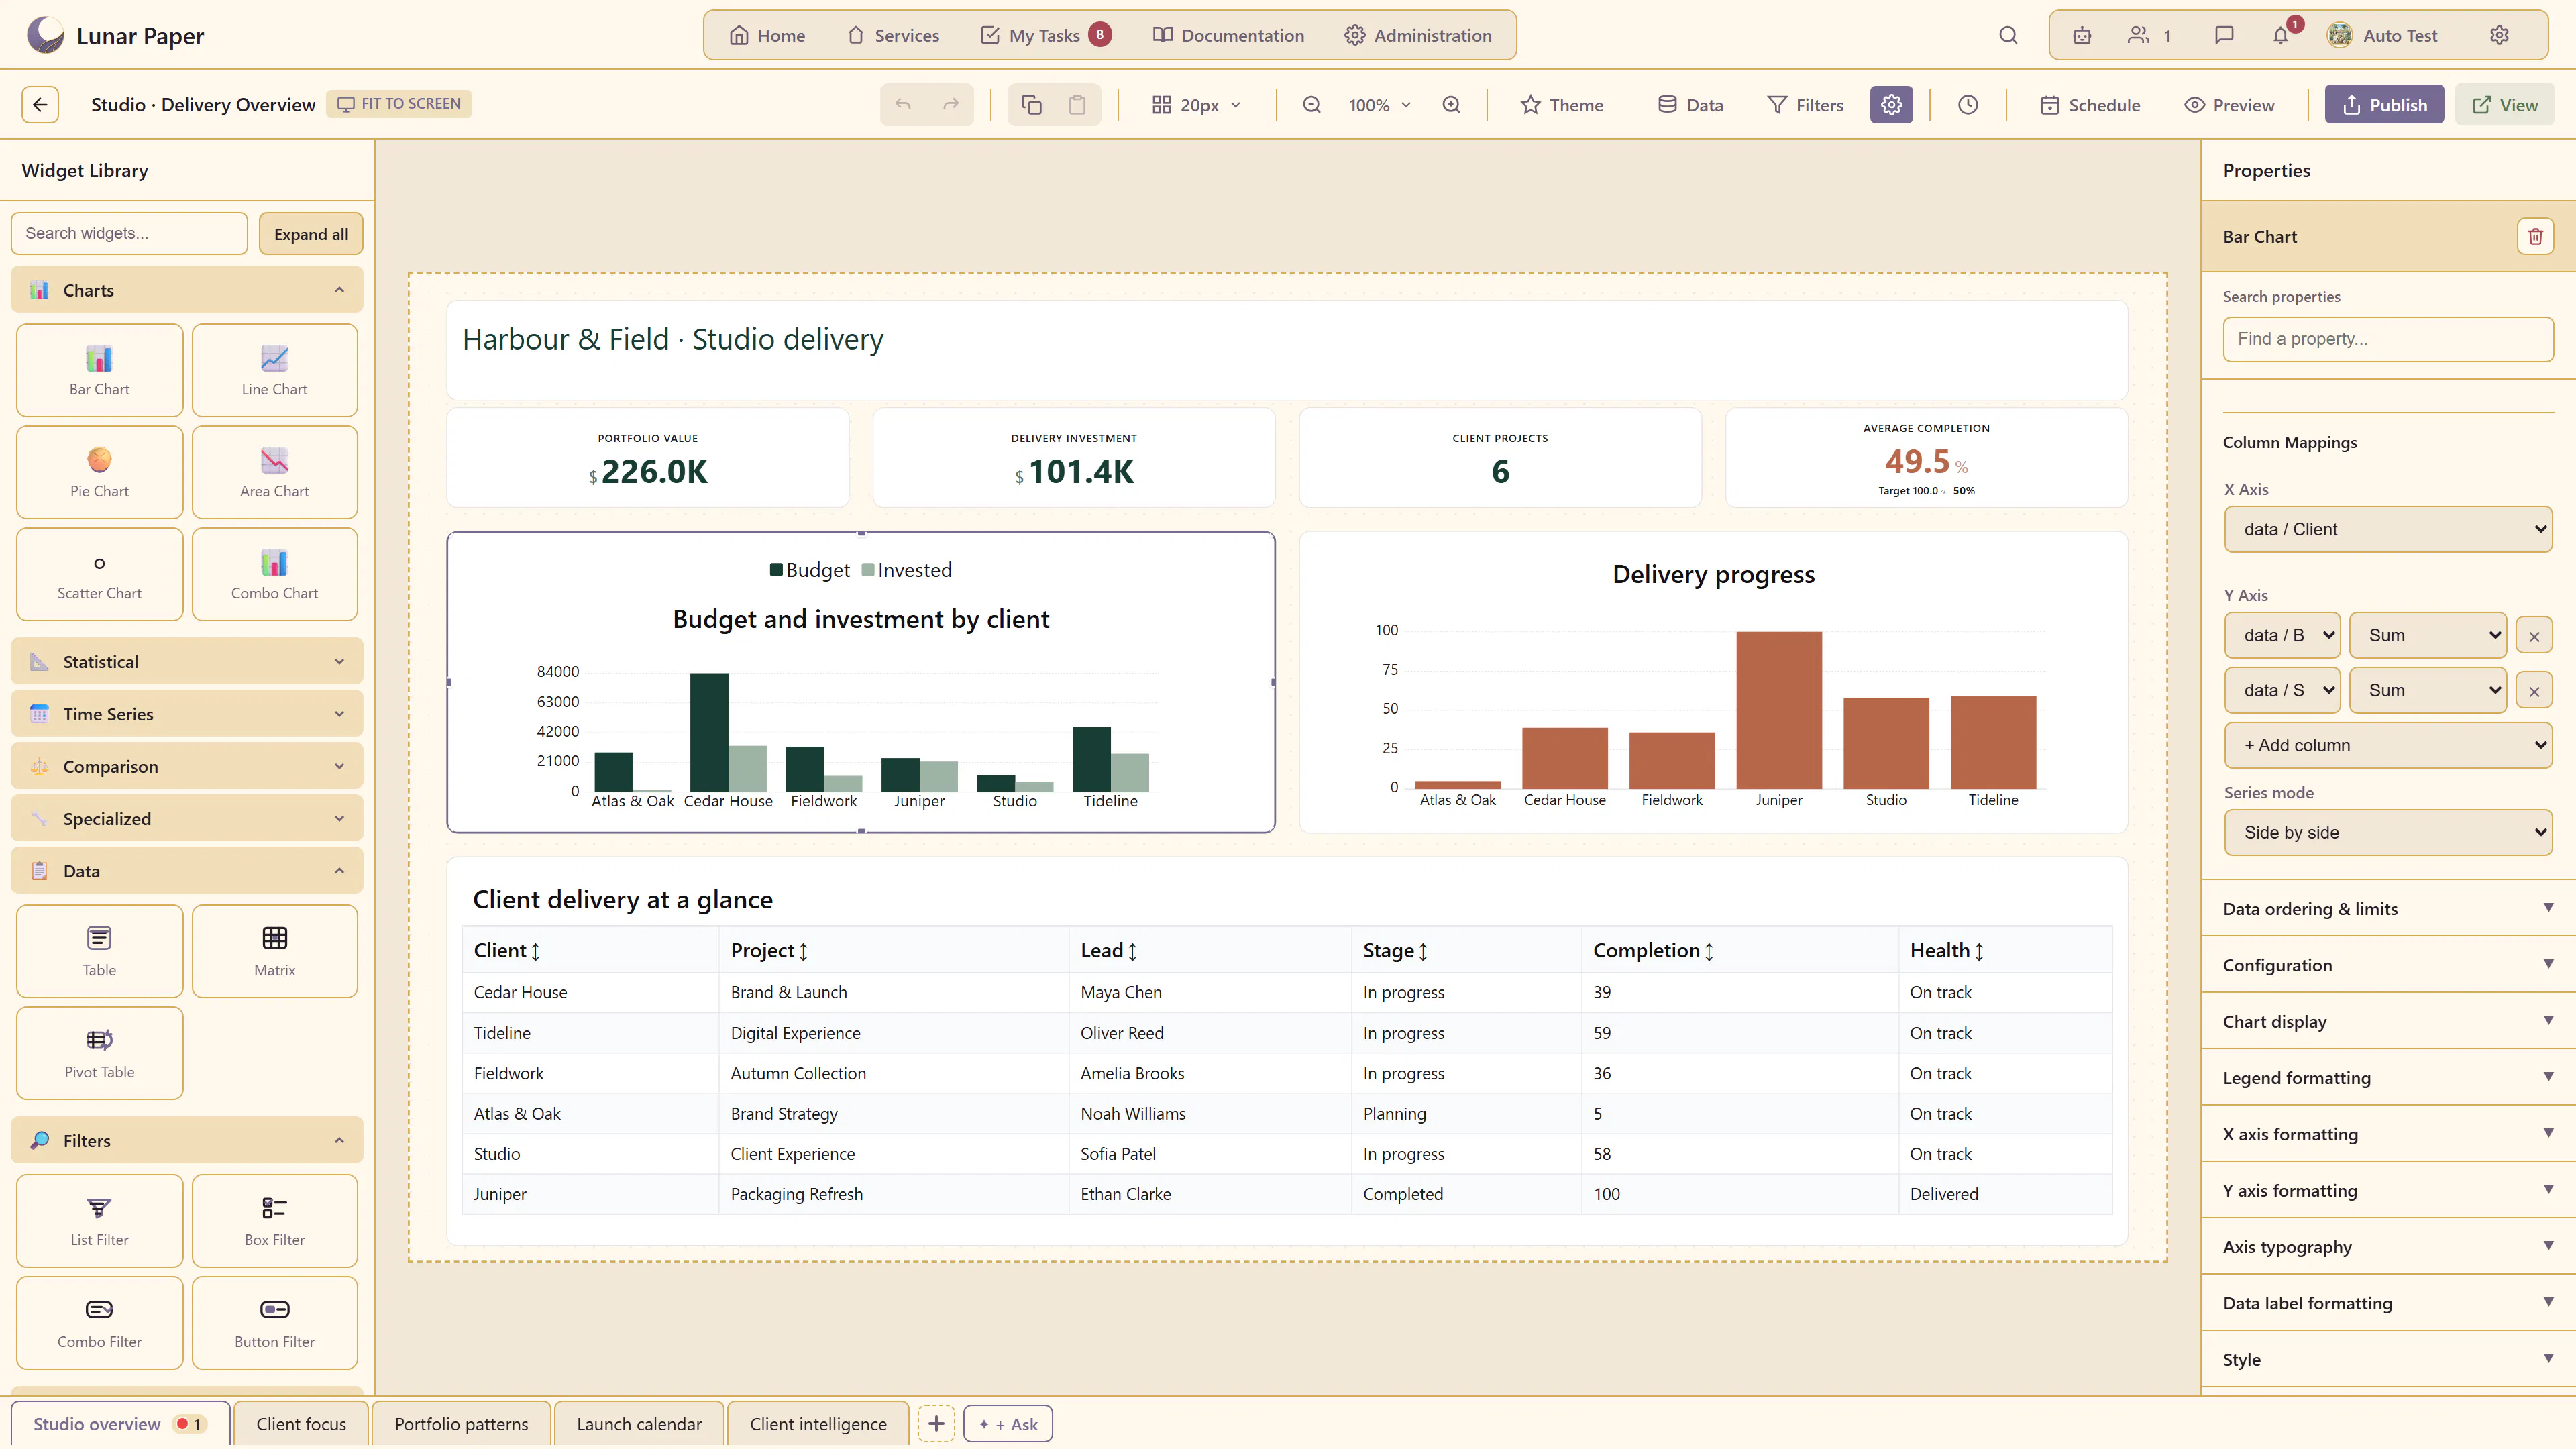The image size is (2576, 1449).
Task: Select the Scatter Chart widget
Action: pos(99,574)
